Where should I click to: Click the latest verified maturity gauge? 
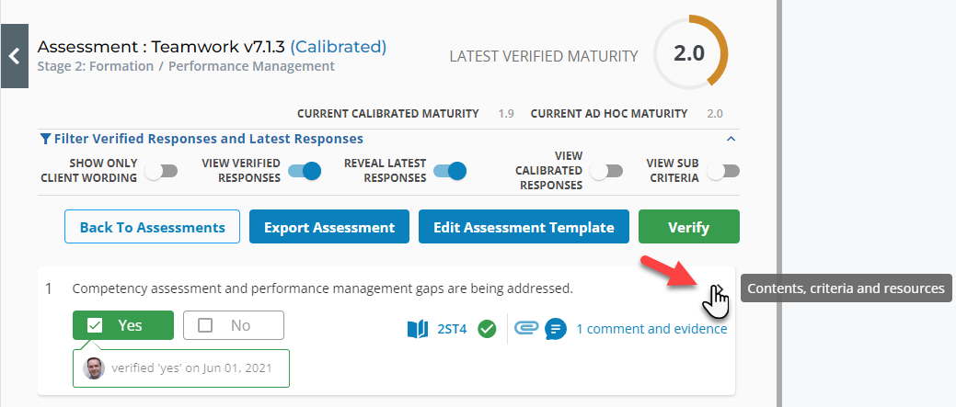point(689,53)
